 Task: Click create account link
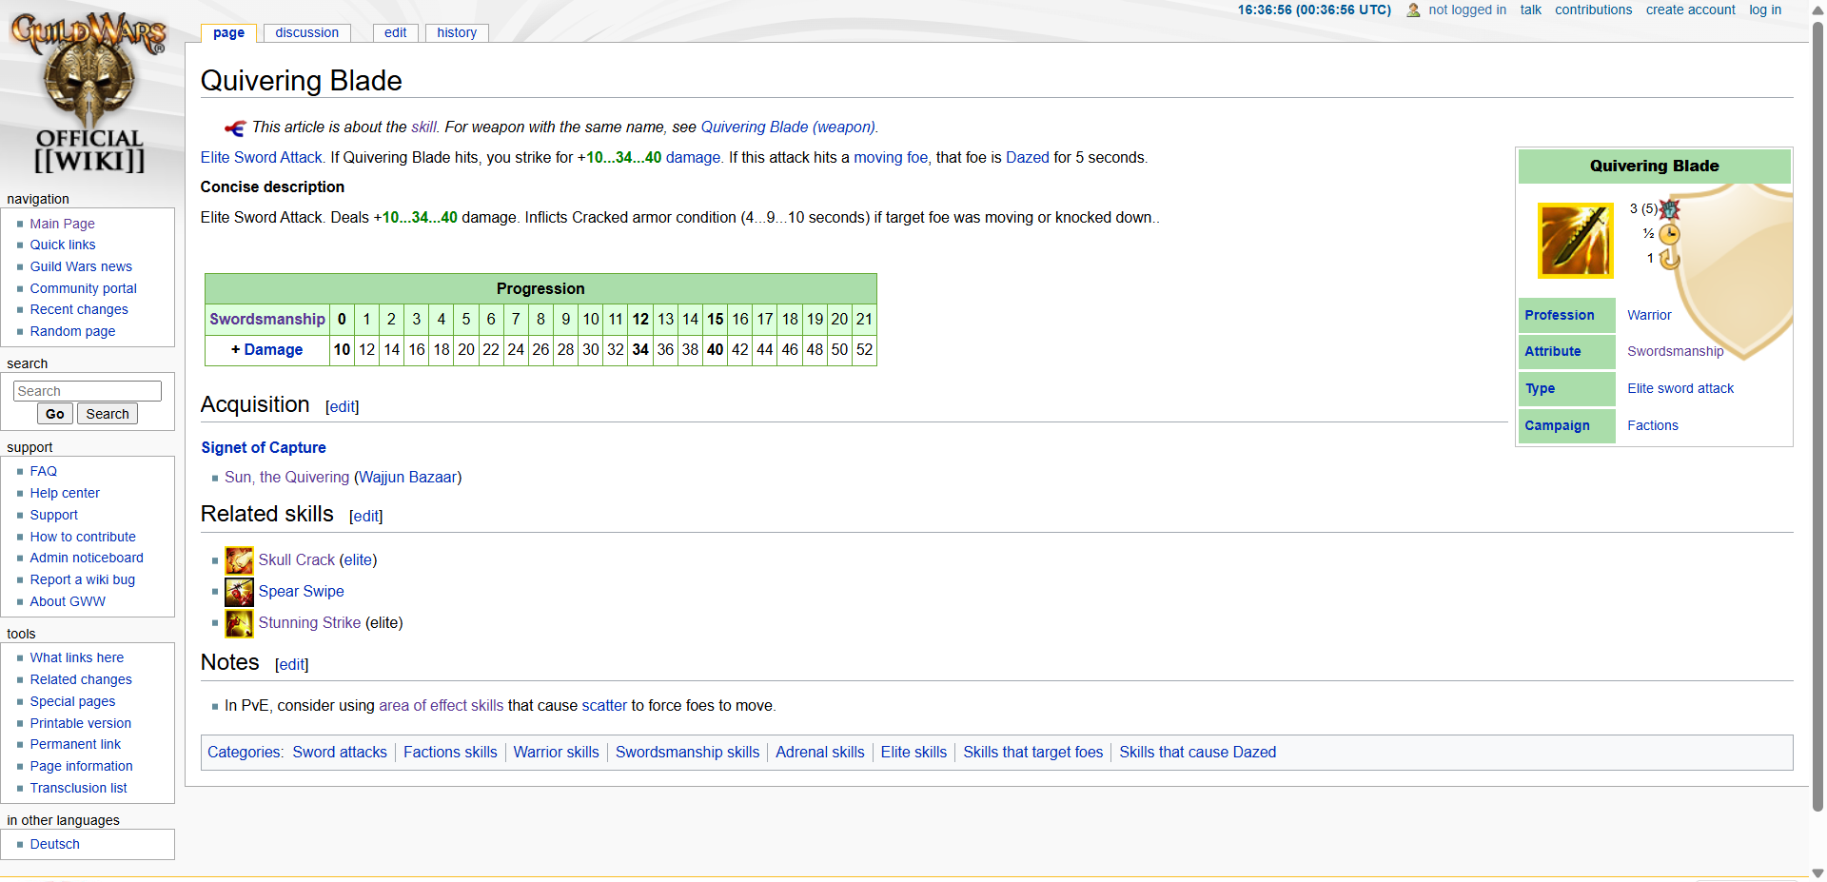1690,10
